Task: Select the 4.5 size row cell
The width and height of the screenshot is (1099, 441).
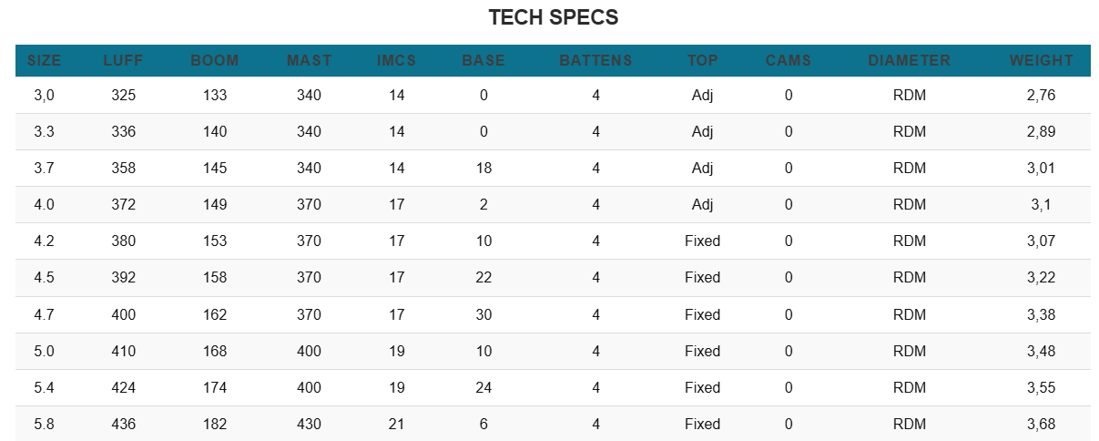Action: click(45, 278)
